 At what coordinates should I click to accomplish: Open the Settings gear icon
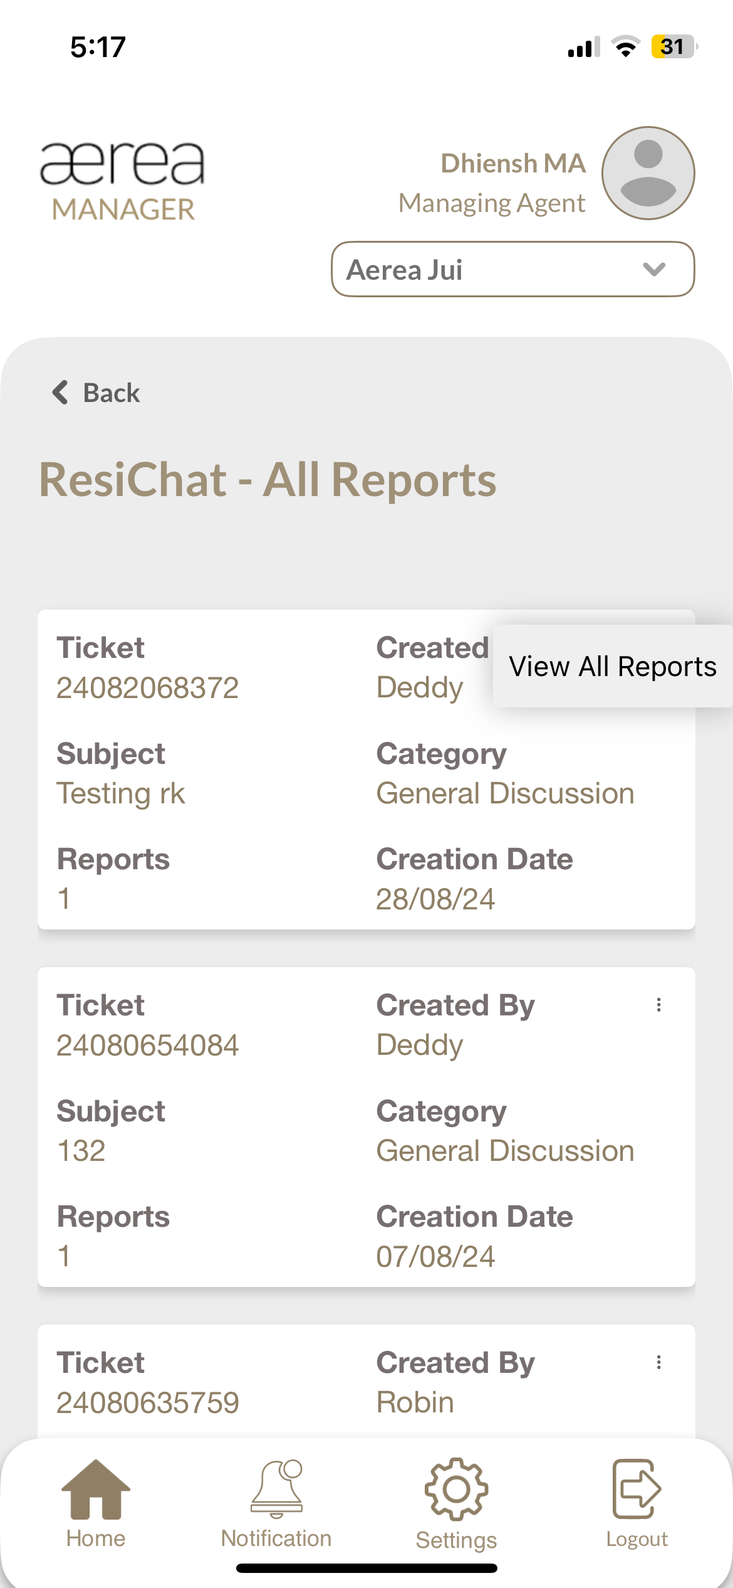pyautogui.click(x=456, y=1489)
